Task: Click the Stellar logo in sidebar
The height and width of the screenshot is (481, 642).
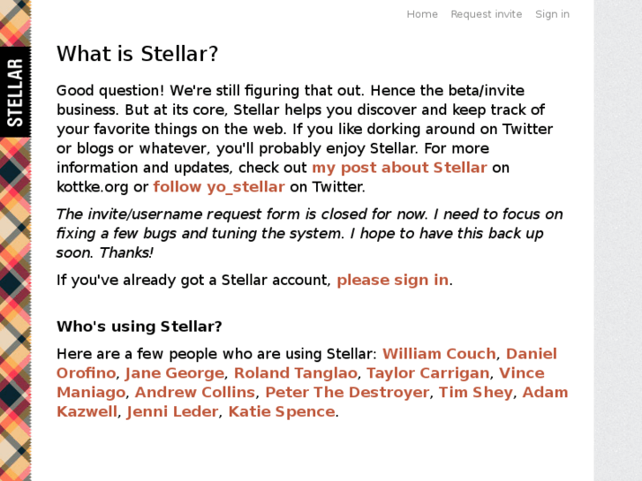Action: click(15, 92)
